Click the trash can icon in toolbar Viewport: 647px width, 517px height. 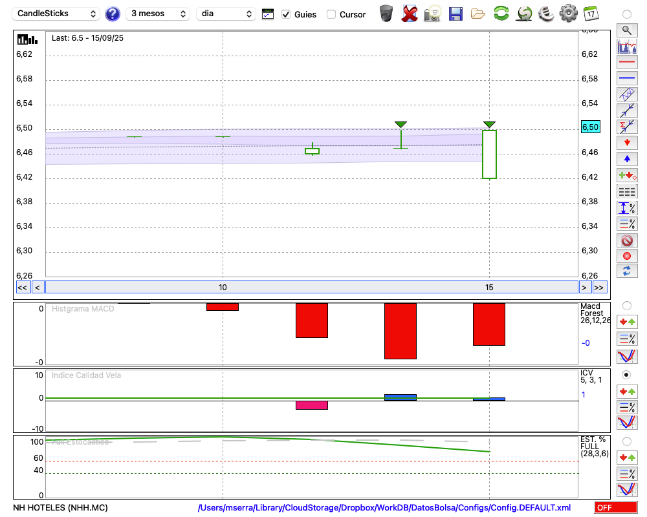pos(386,14)
